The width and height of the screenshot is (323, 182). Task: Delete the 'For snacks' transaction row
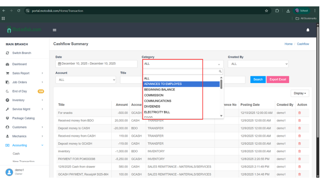pyautogui.click(x=299, y=113)
